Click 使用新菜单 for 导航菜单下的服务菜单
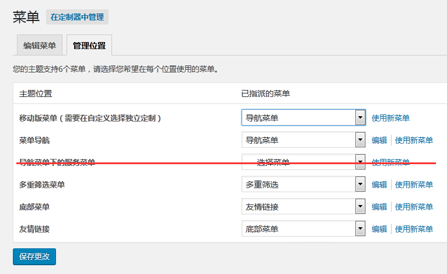The height and width of the screenshot is (274, 447). pos(390,162)
